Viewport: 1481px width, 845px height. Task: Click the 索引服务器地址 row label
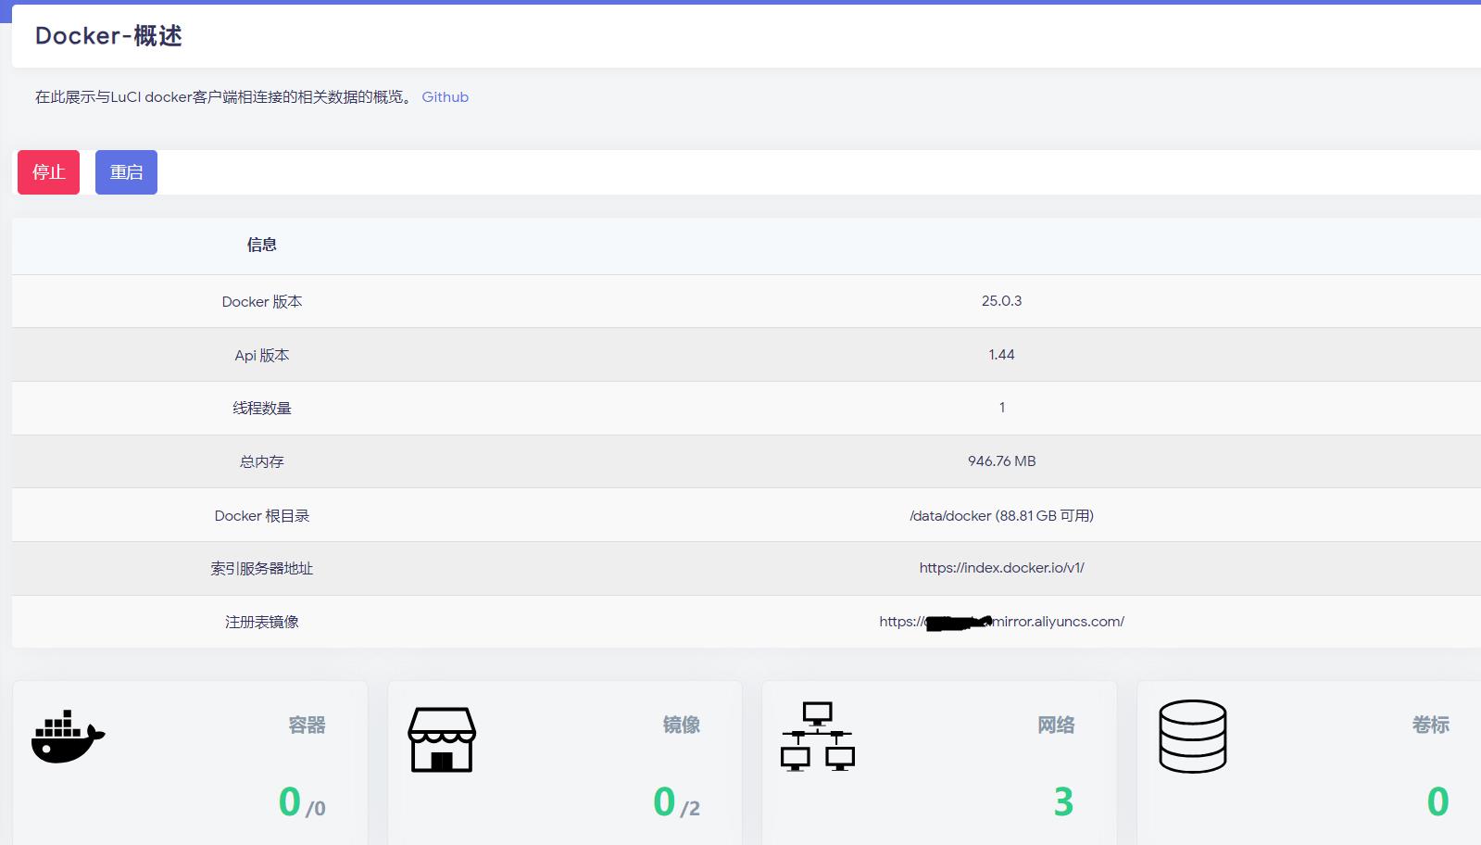(262, 569)
